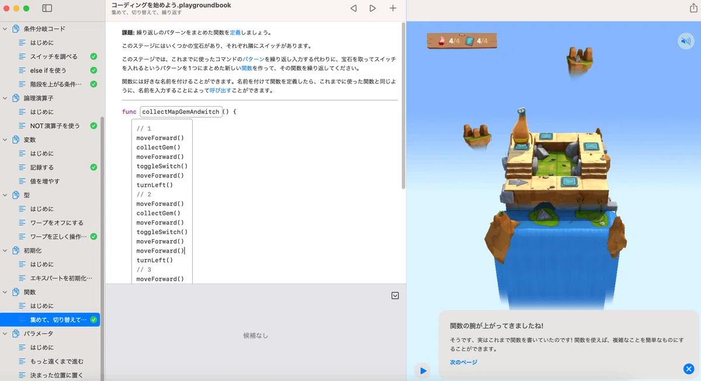Open はじめに under 条件分岐コード

coord(42,43)
